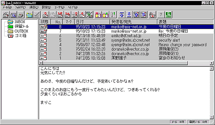
Task: Click the cyan new folder icon
Action: (29, 15)
